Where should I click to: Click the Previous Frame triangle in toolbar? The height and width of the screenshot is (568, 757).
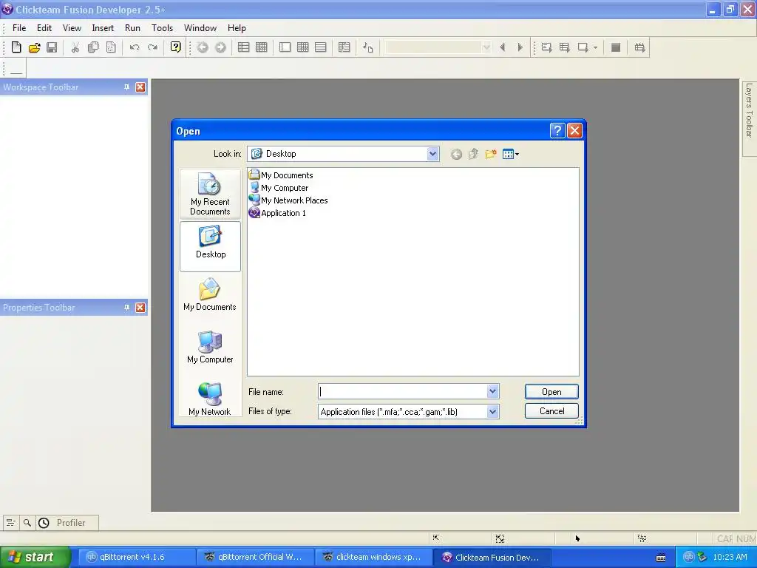click(503, 47)
